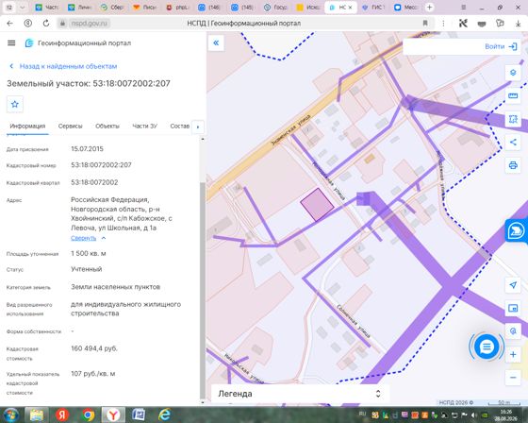Open the map layers tool
The image size is (528, 423).
point(513,73)
